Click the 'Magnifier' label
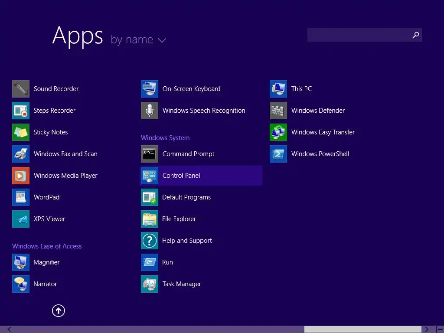 click(x=46, y=262)
